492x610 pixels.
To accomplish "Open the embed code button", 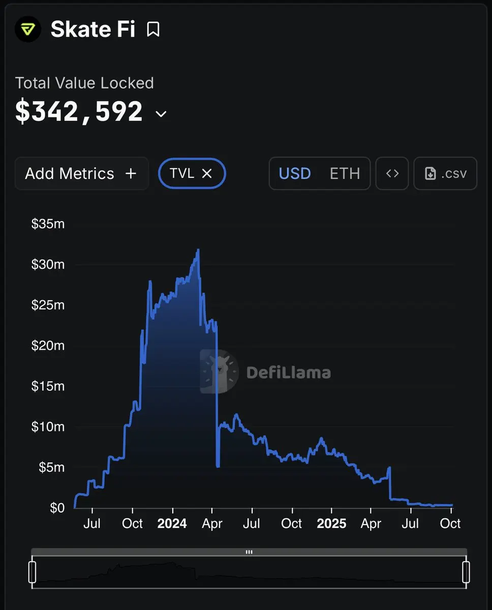I will click(392, 173).
